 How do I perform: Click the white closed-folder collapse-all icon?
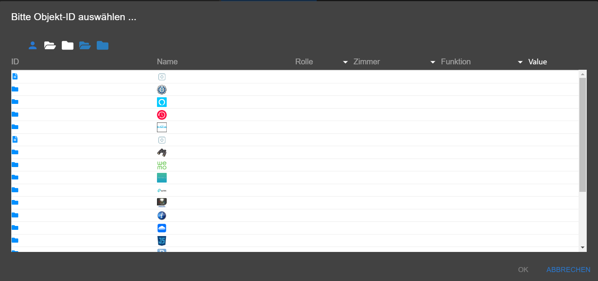(x=68, y=46)
